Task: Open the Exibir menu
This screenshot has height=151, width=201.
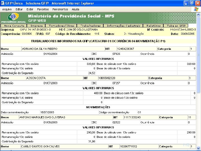Action: click(x=30, y=10)
